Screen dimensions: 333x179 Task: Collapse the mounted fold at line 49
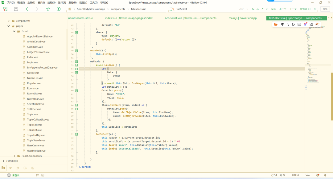coord(76,51)
